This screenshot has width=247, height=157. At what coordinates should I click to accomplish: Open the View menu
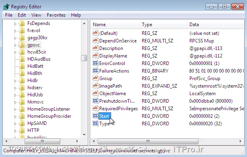coord(36,15)
